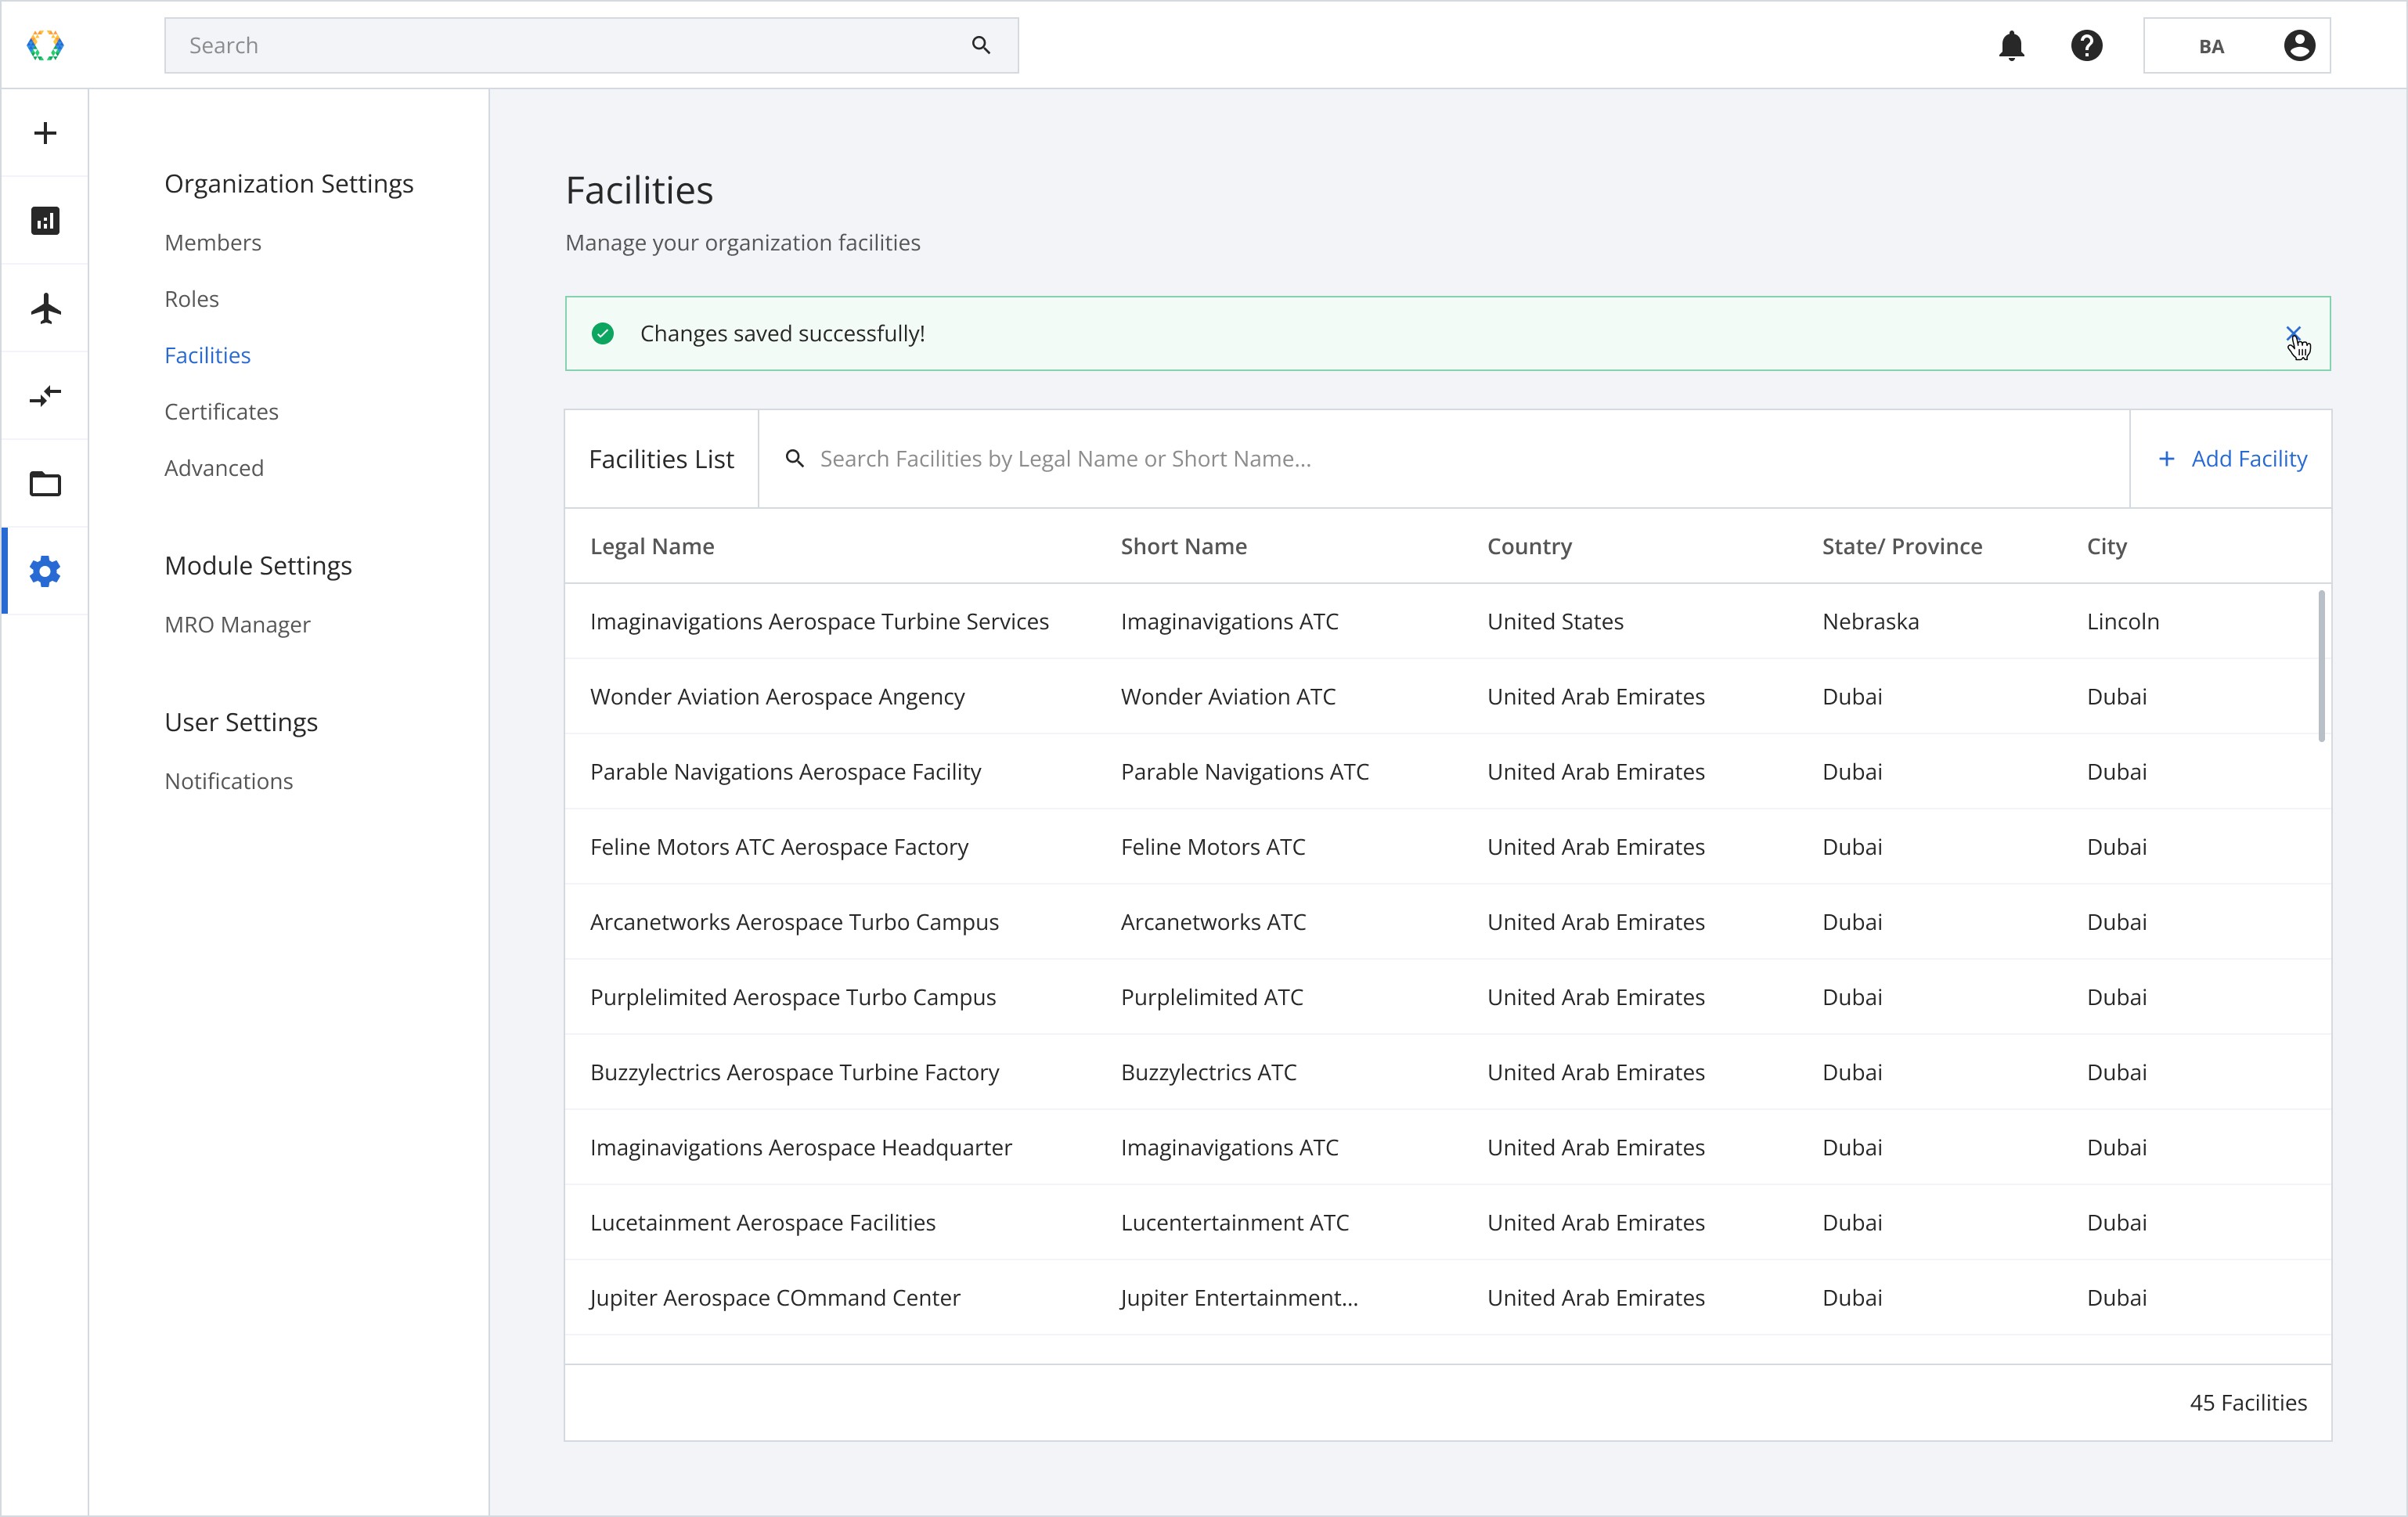Screen dimensions: 2408x1517
Task: Click the Nebraska state cell
Action: coord(1870,621)
